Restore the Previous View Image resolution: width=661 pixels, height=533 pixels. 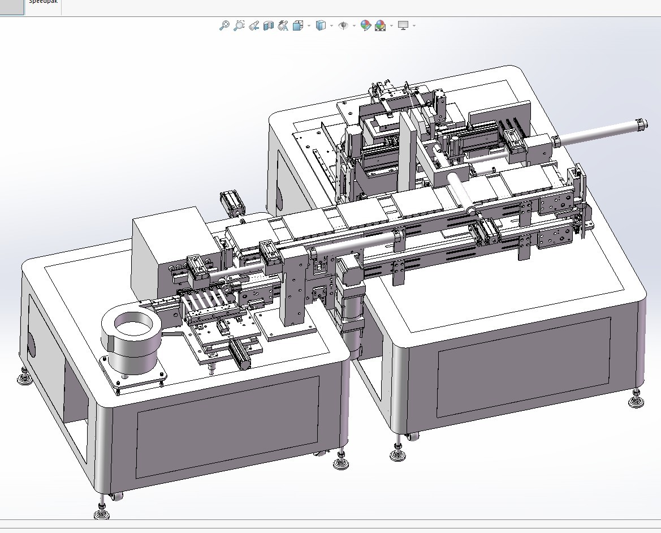click(254, 25)
